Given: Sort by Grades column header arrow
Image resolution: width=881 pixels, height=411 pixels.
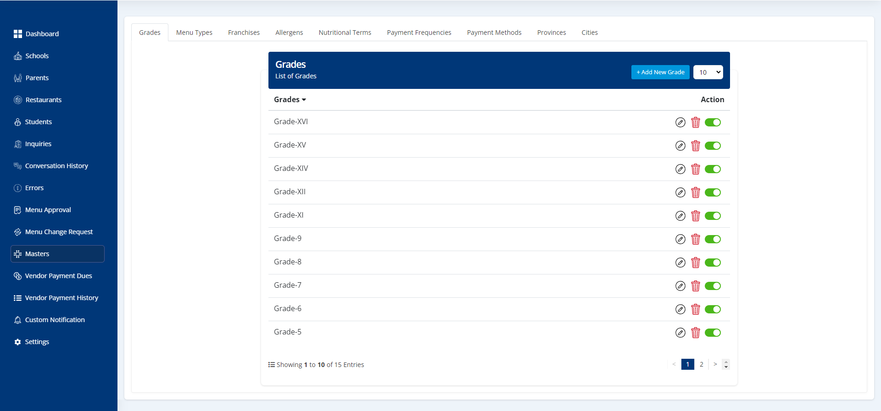Looking at the screenshot, I should (304, 100).
